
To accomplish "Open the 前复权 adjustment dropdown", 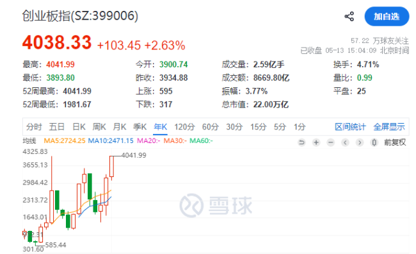I will pos(395,142).
